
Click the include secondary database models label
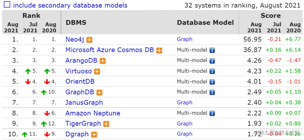[70, 5]
